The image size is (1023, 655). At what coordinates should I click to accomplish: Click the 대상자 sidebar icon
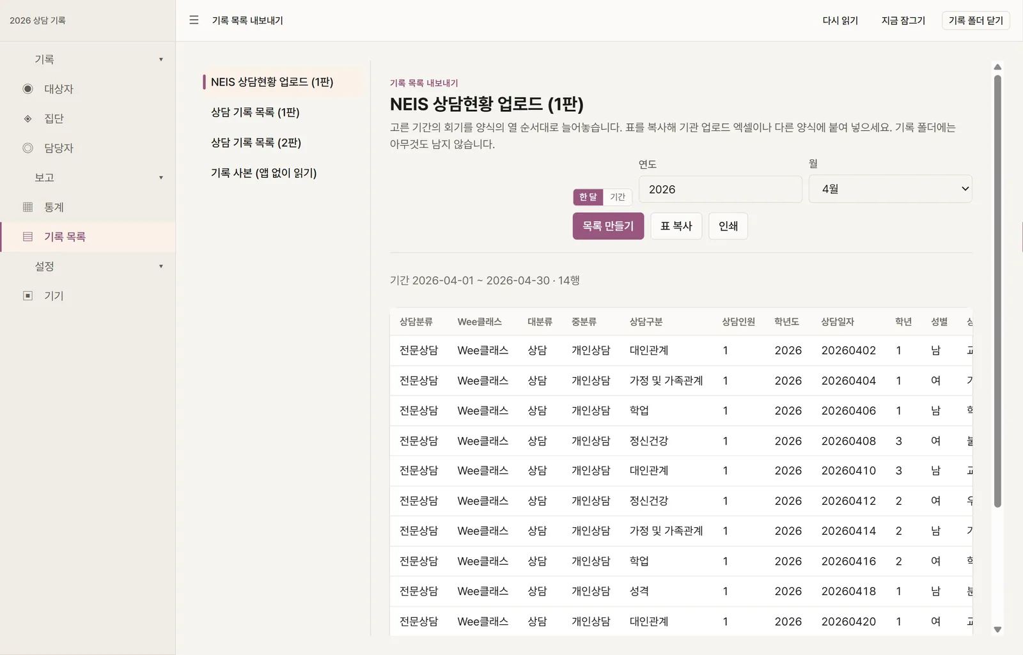click(27, 89)
